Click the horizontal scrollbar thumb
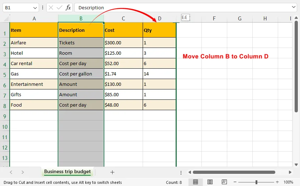The image size is (300, 186). [234, 172]
